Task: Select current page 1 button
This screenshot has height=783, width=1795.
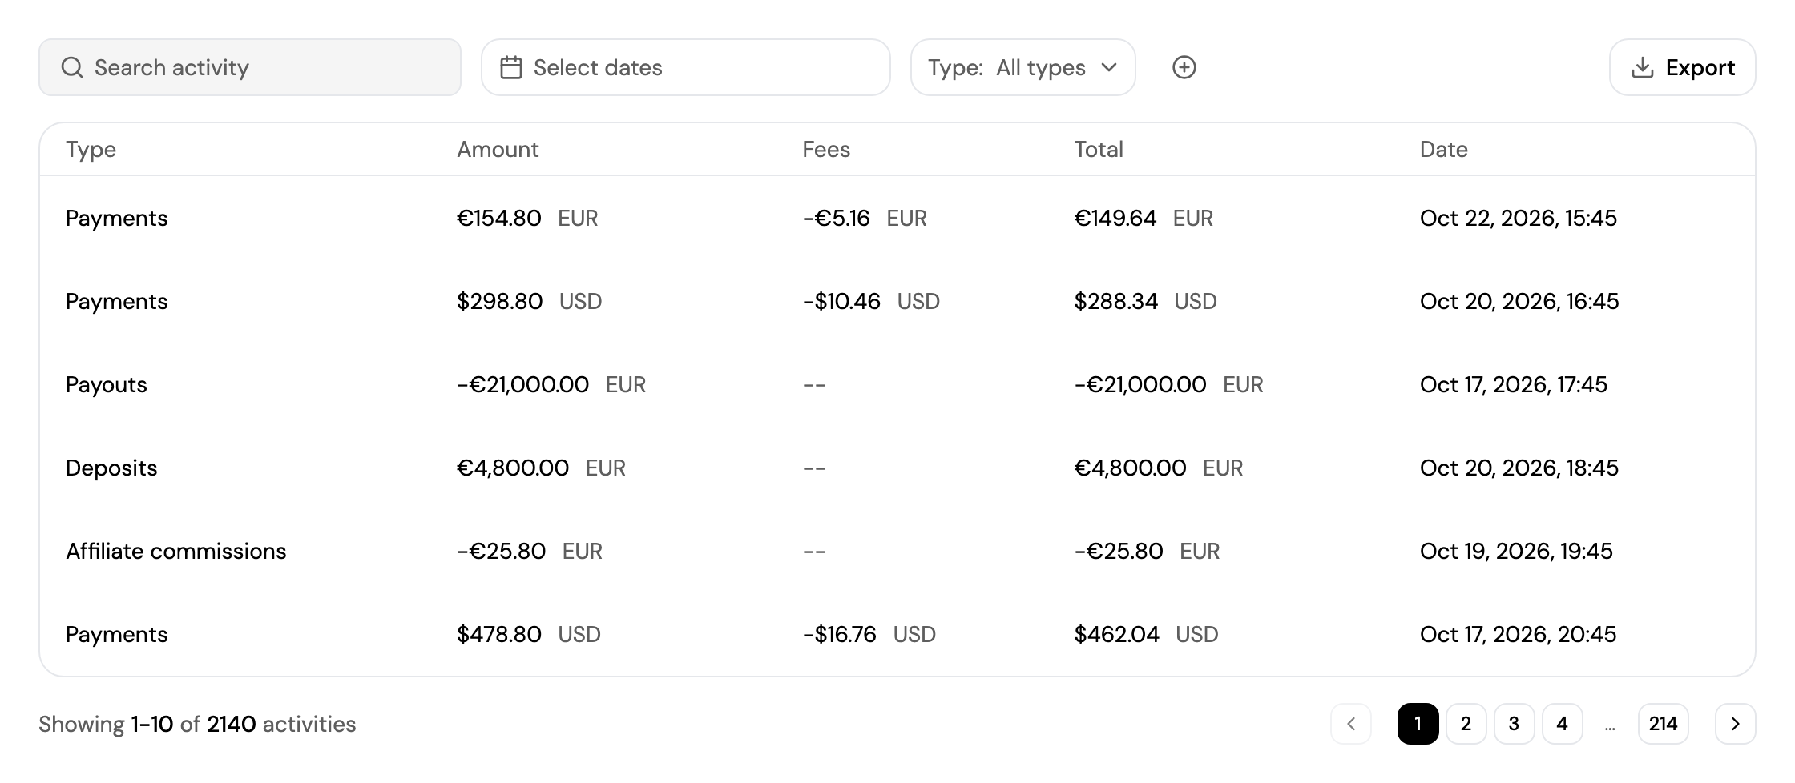Action: pyautogui.click(x=1418, y=724)
